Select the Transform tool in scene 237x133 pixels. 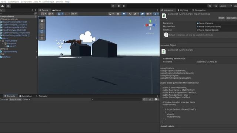[42, 38]
